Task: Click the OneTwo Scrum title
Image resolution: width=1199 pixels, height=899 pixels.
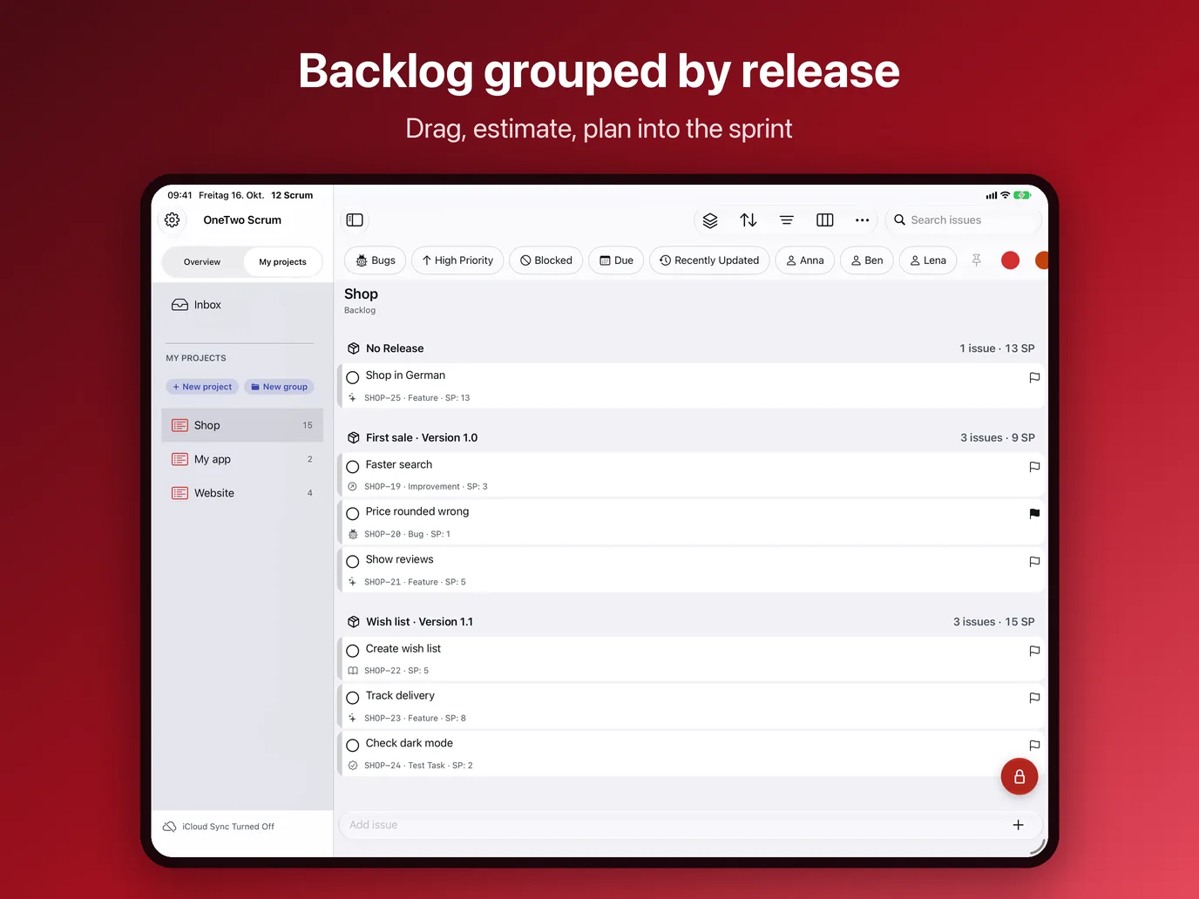Action: tap(242, 220)
